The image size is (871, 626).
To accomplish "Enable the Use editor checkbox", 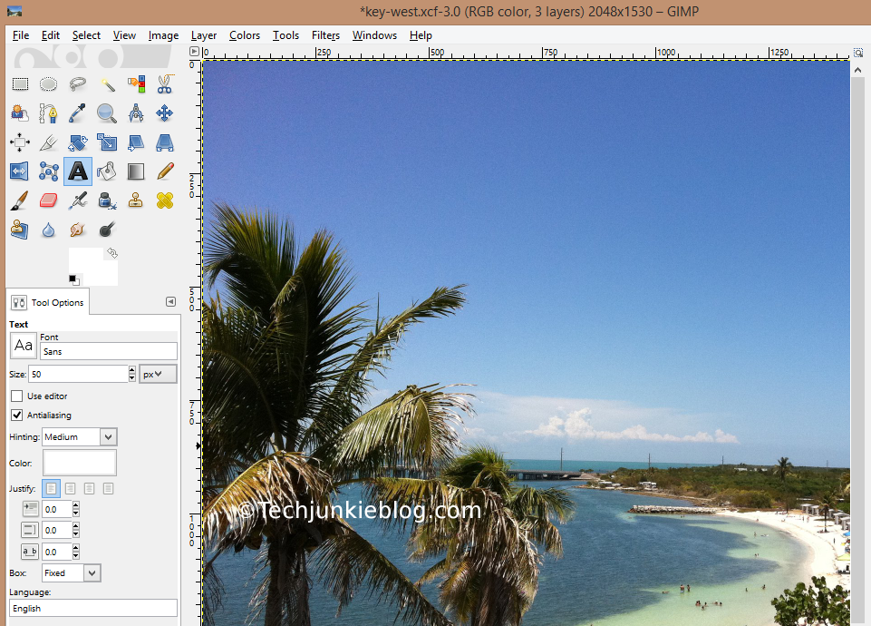I will point(15,396).
